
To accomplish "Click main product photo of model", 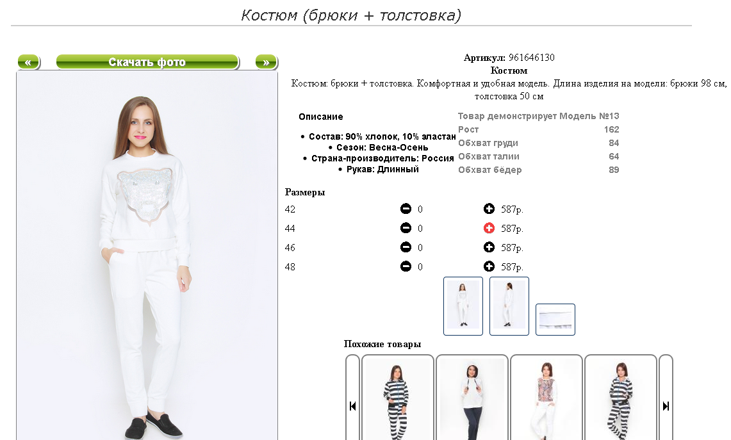I will coord(147,256).
